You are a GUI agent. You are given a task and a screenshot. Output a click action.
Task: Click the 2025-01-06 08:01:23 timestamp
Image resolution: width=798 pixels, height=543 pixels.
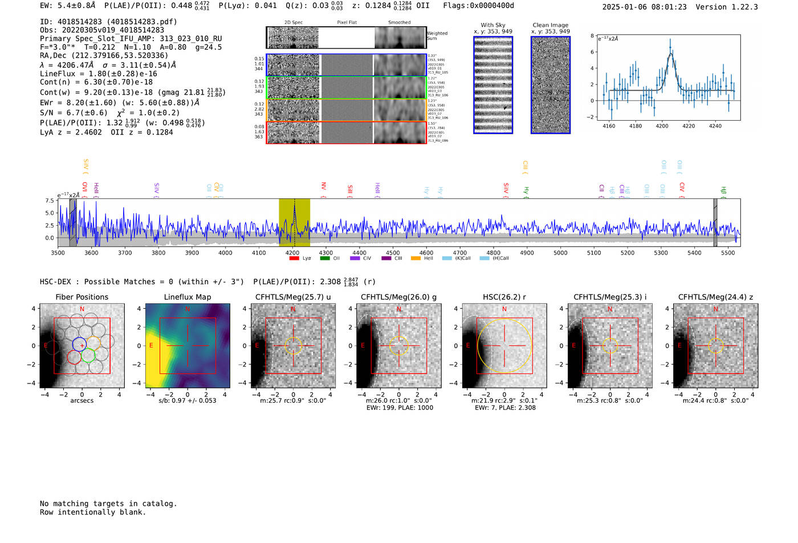(x=644, y=7)
